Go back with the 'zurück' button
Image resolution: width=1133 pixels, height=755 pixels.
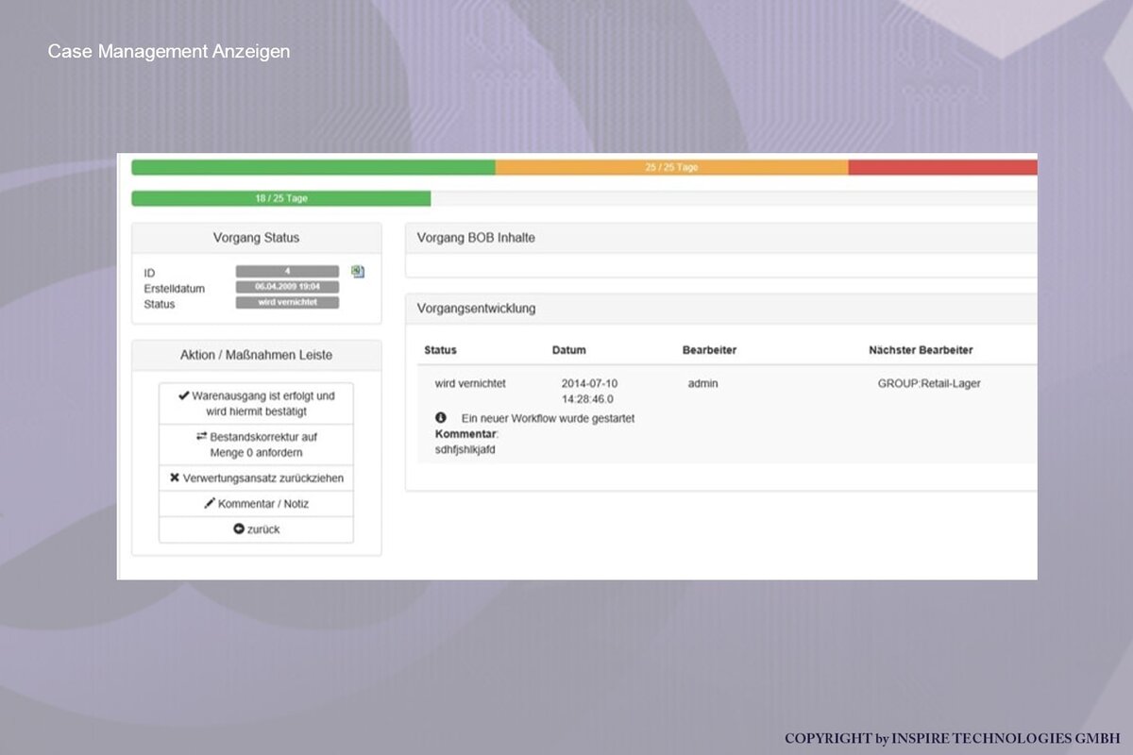pyautogui.click(x=256, y=529)
